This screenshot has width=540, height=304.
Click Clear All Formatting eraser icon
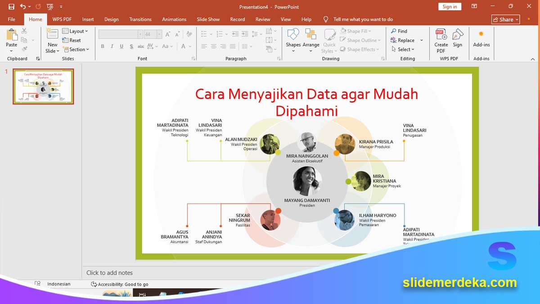pyautogui.click(x=189, y=34)
